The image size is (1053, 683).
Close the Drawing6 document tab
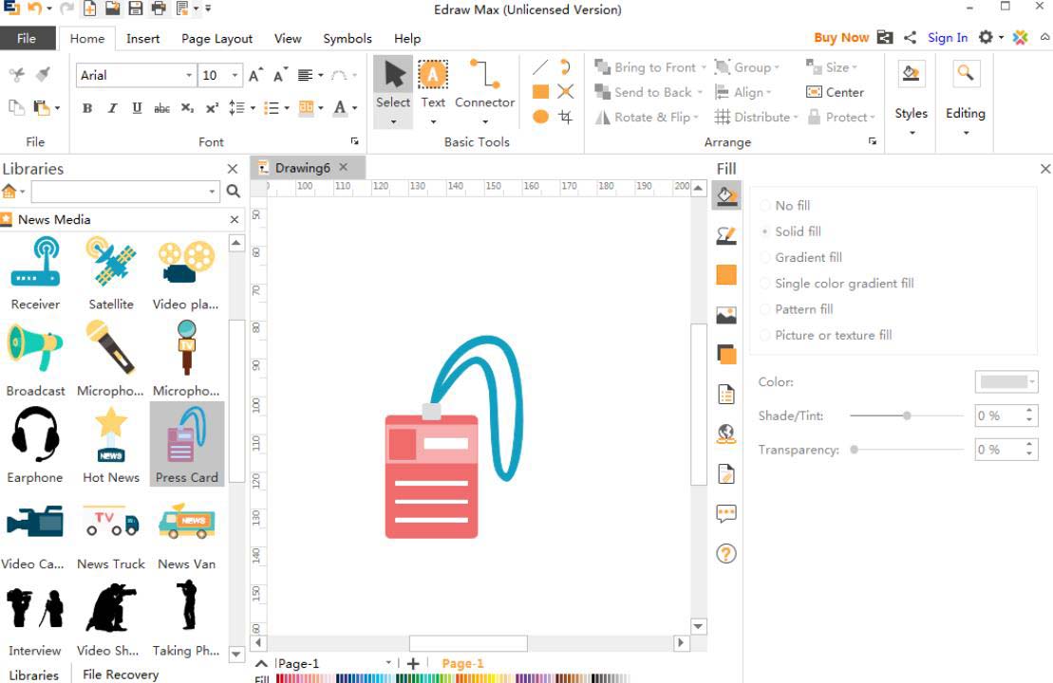pos(344,166)
